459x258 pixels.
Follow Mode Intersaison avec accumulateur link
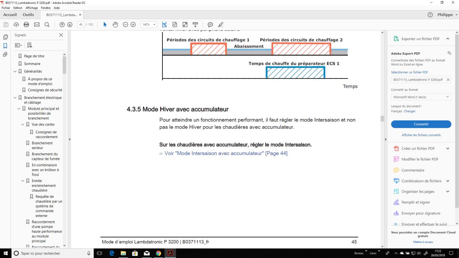click(226, 153)
